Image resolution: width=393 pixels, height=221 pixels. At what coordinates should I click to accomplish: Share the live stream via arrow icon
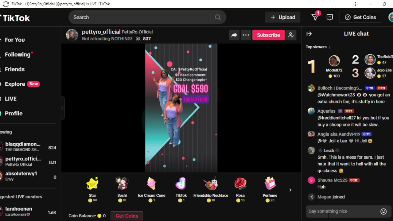234,35
